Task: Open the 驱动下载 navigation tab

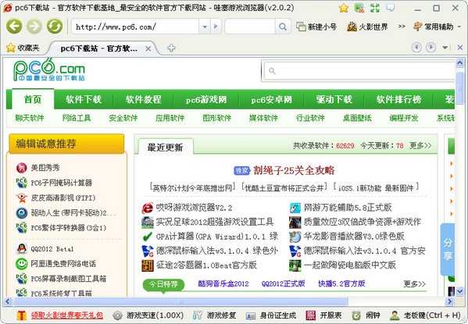Action: click(x=334, y=99)
